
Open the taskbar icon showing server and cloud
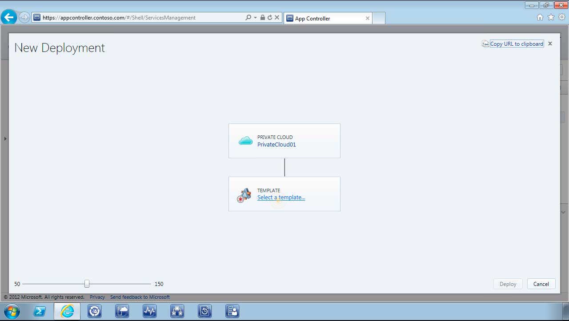pyautogui.click(x=122, y=311)
